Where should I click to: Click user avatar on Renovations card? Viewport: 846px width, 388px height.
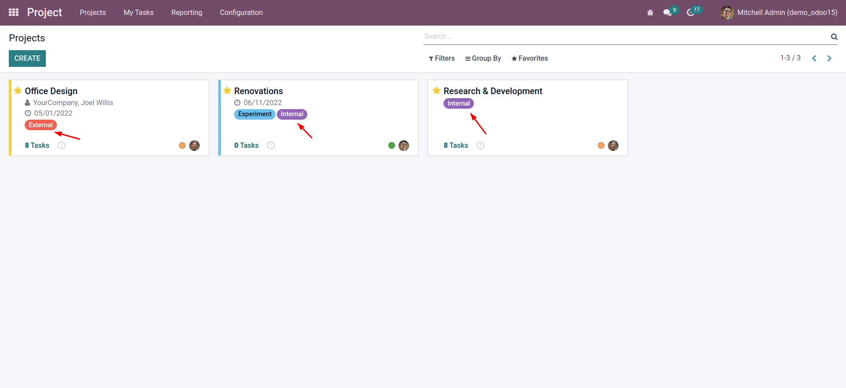tap(404, 146)
